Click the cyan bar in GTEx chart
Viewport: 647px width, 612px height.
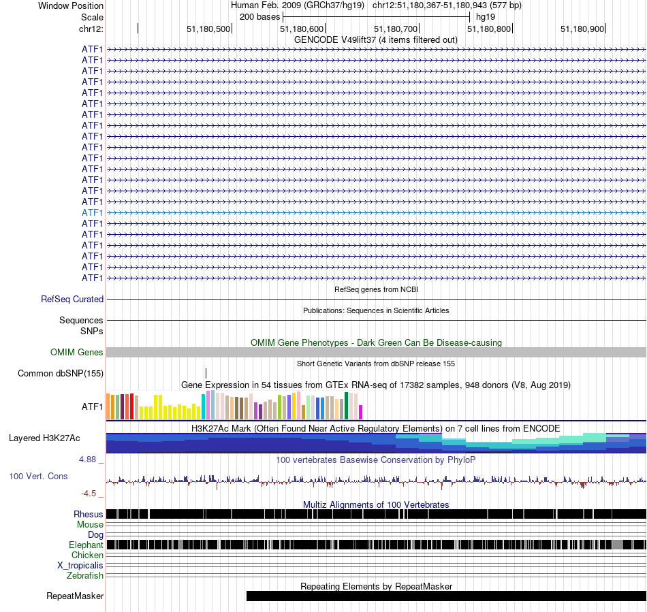point(203,406)
